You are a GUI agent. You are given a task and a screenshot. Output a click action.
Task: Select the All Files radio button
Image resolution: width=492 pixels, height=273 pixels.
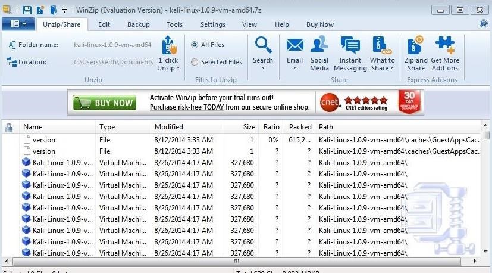click(x=195, y=45)
